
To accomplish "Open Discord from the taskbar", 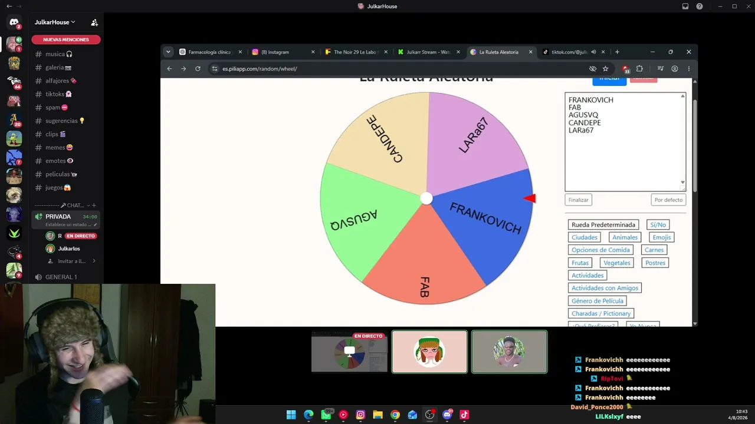I will pos(447,415).
